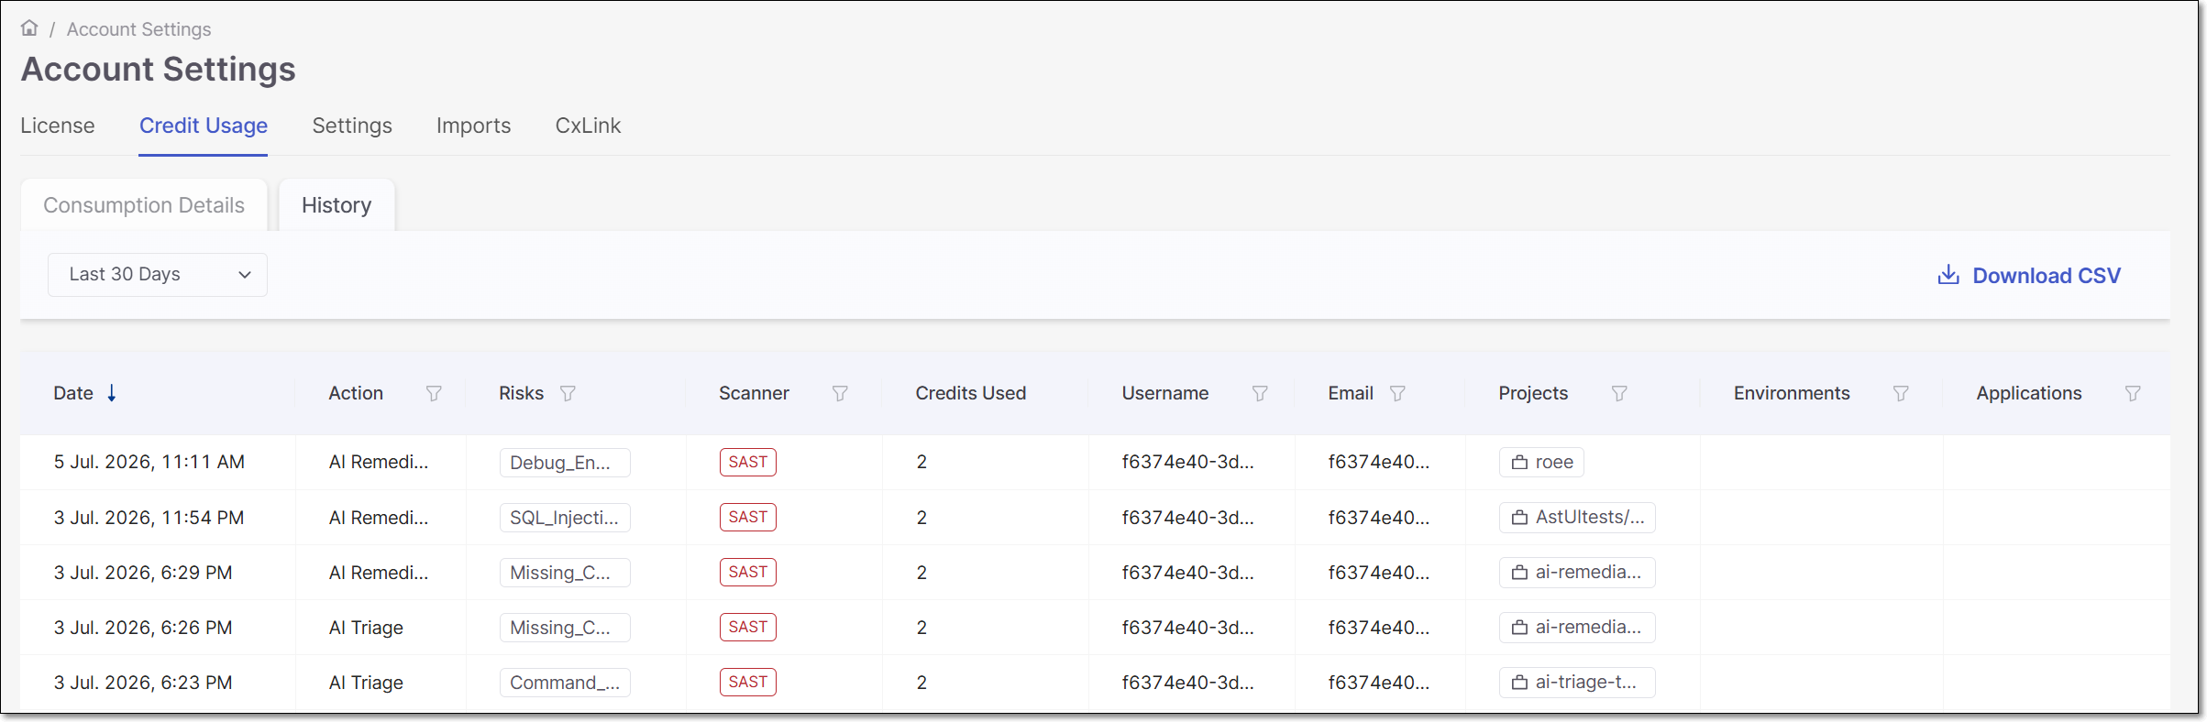Open the Username column filter icon

[1260, 393]
